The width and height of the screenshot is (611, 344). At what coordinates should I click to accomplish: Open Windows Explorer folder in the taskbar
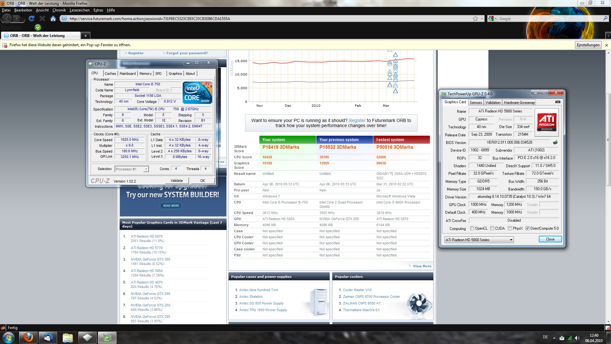[68, 337]
